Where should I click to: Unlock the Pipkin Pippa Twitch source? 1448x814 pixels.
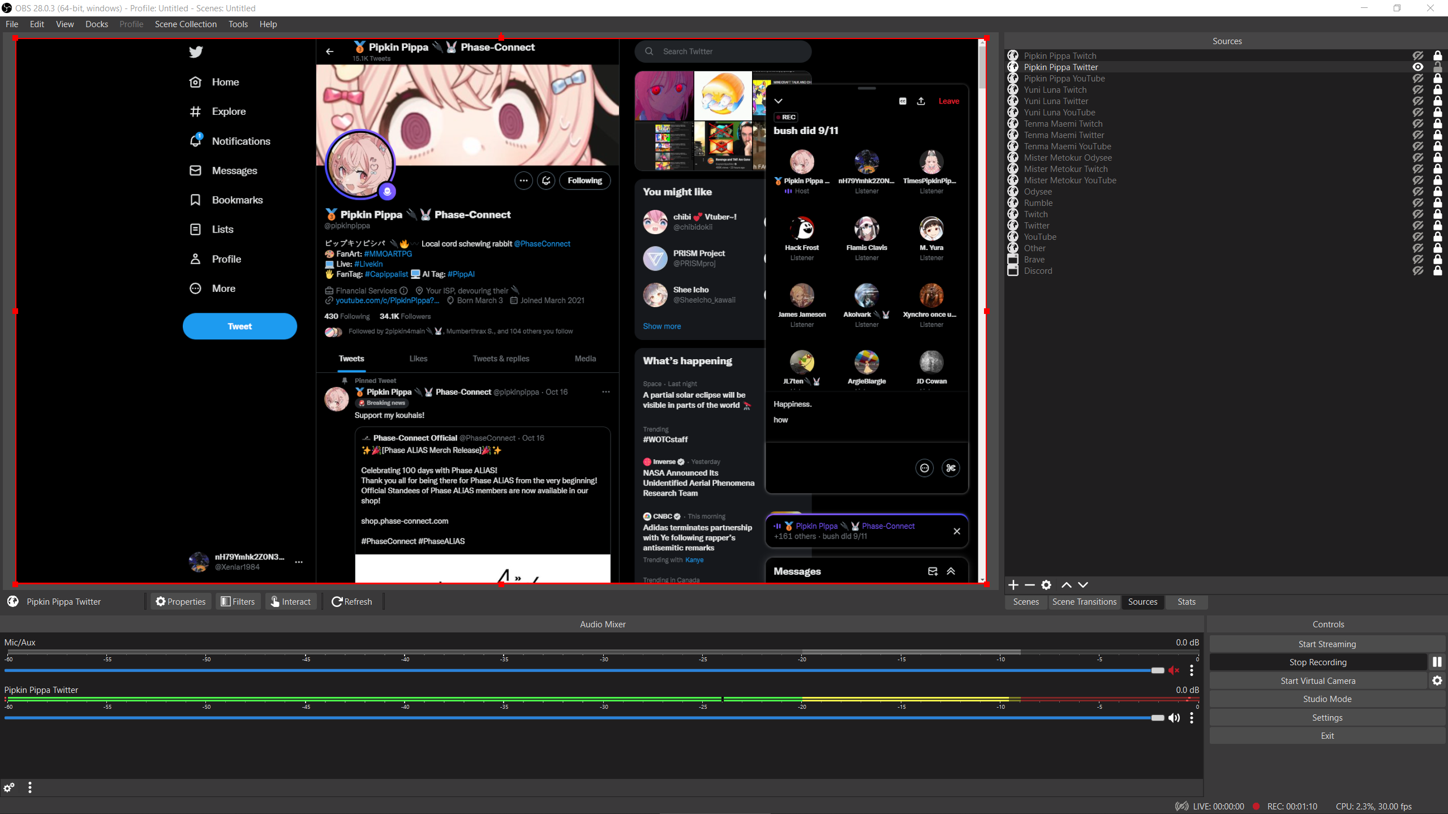1438,55
